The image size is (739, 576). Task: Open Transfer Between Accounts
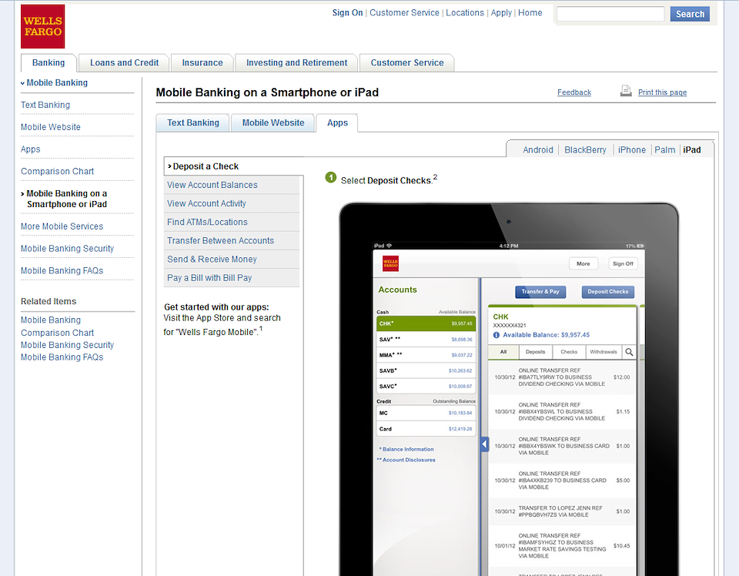232,241
